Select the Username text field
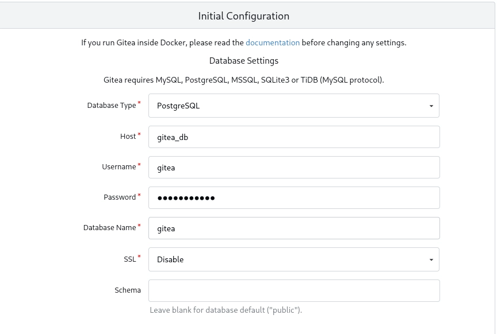This screenshot has width=497, height=334. coord(293,167)
